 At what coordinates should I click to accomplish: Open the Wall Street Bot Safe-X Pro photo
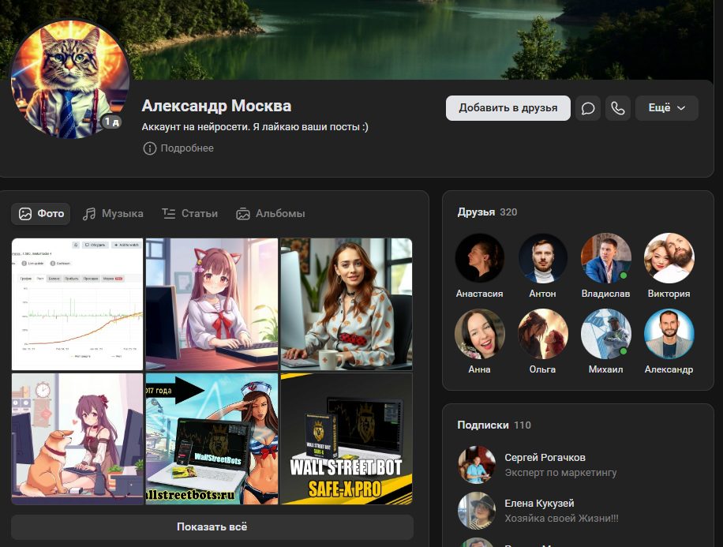coord(347,439)
